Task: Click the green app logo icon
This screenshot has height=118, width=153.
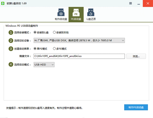Action: click(x=3, y=3)
